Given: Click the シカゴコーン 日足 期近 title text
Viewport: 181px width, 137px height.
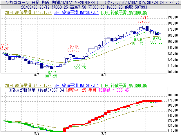Looking at the screenshot, I should (x=28, y=2).
